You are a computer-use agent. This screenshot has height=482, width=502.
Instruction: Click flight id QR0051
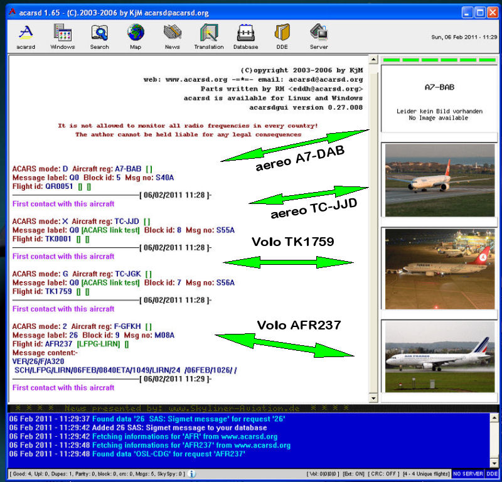(59, 186)
